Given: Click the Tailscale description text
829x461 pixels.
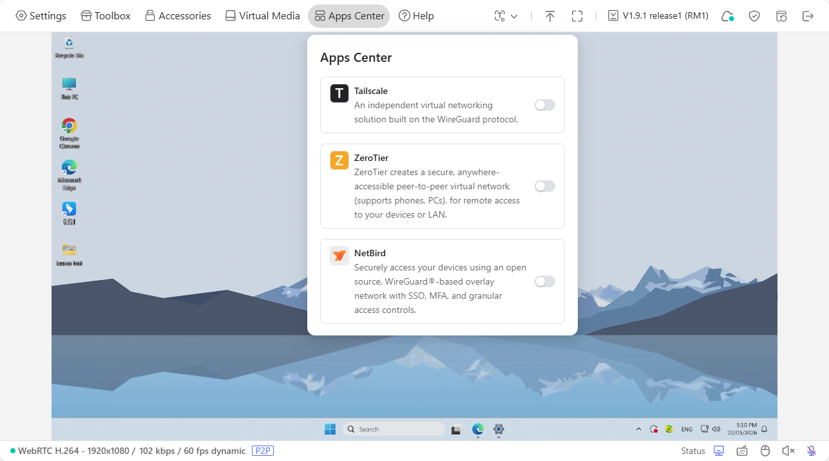Looking at the screenshot, I should click(436, 112).
